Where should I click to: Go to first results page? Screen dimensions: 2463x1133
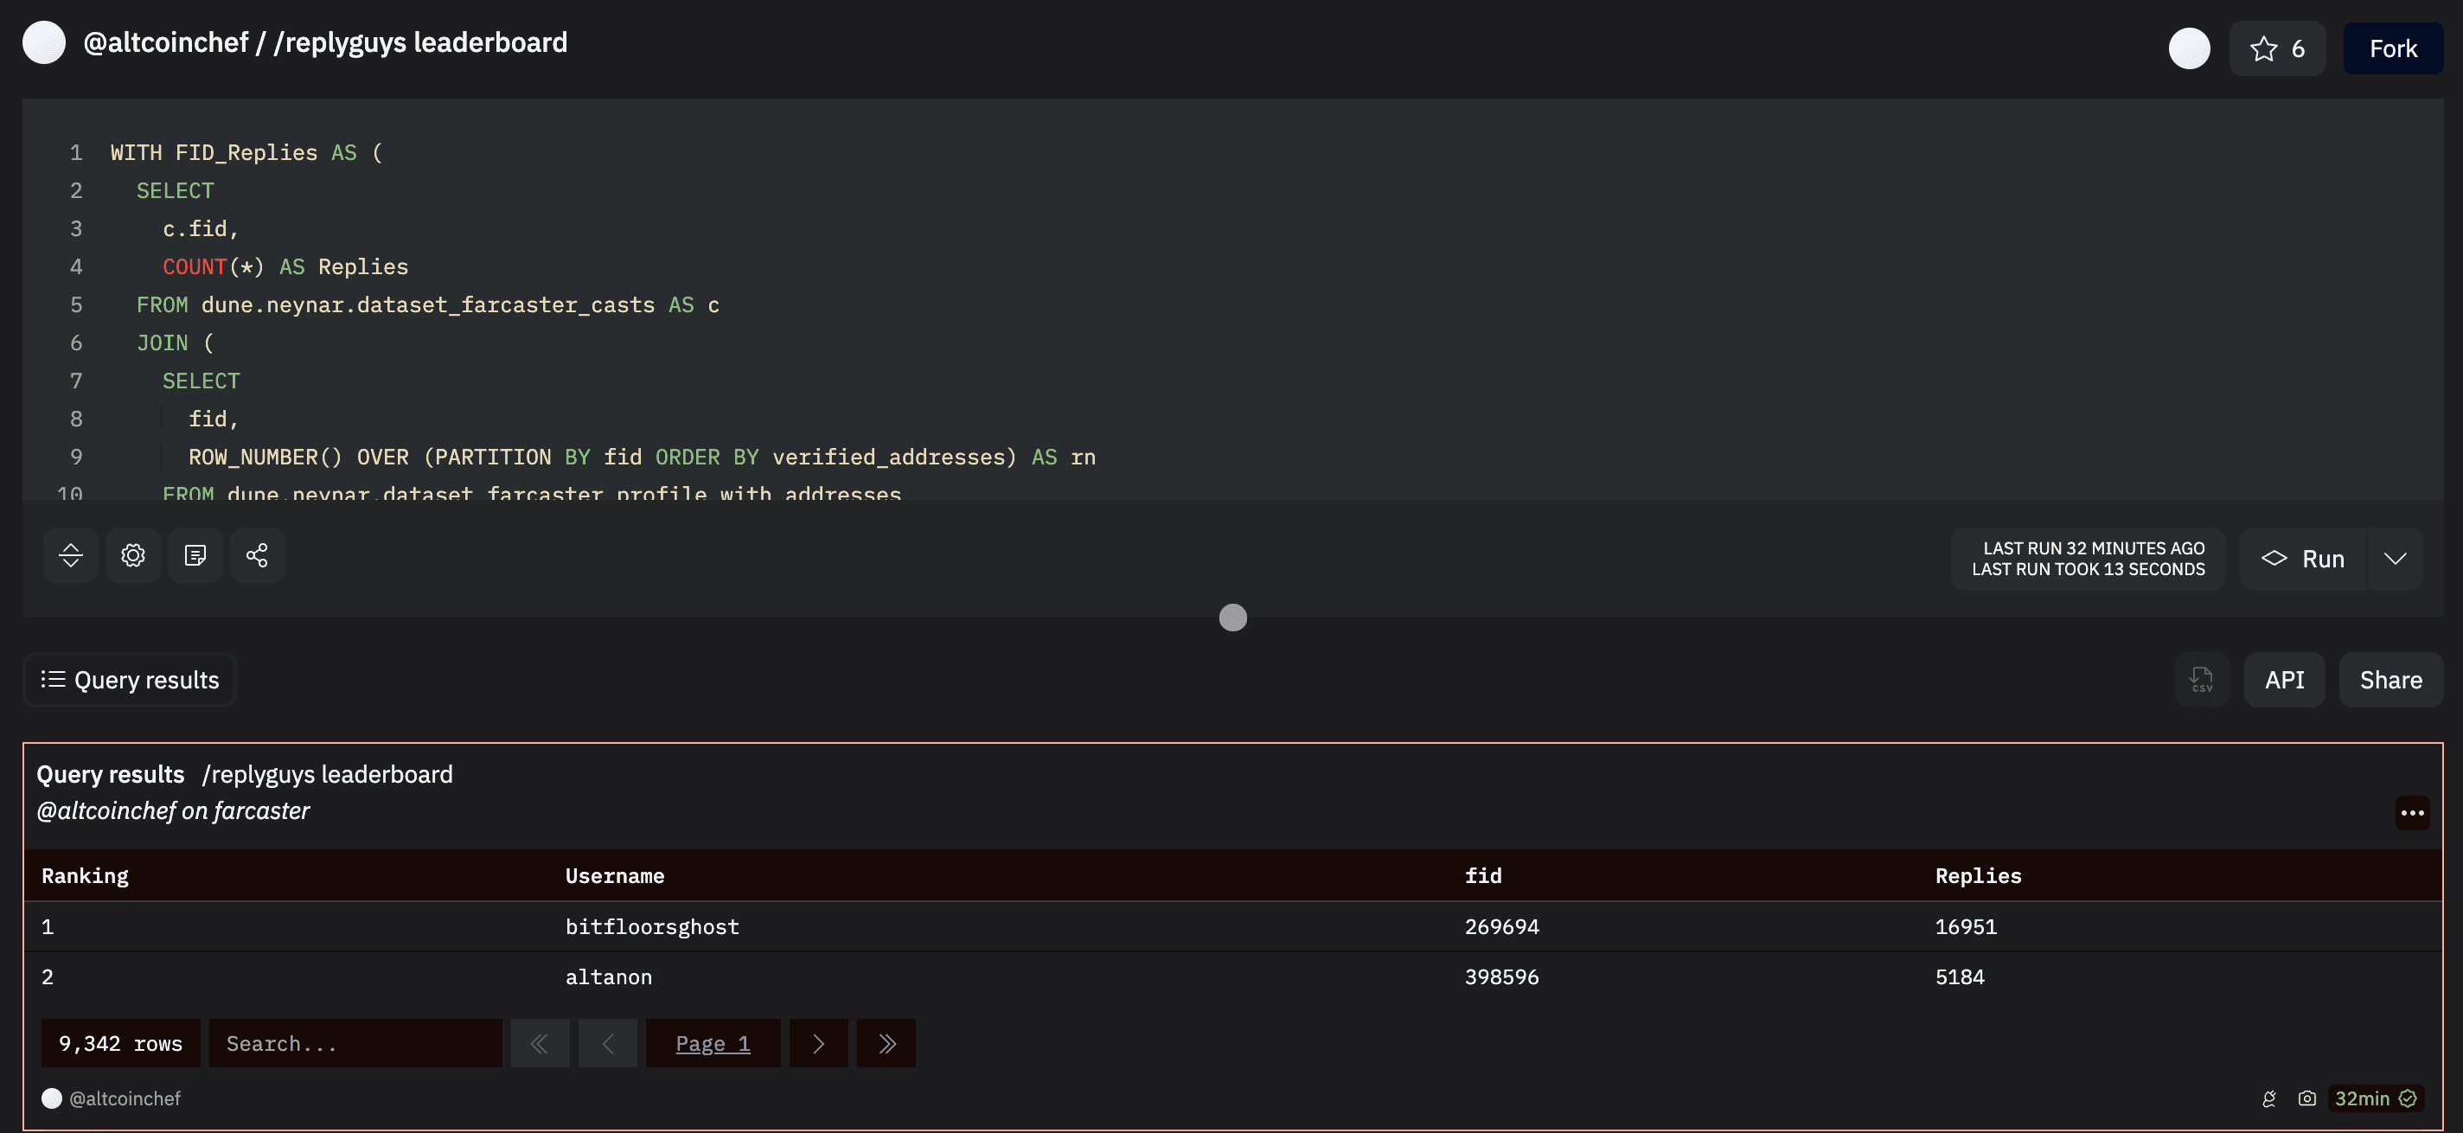click(541, 1043)
